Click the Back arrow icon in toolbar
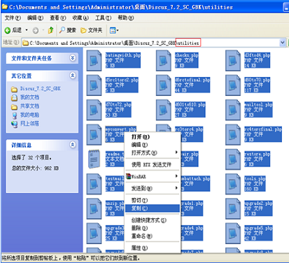Viewport: 289px width, 263px height. (x=8, y=30)
